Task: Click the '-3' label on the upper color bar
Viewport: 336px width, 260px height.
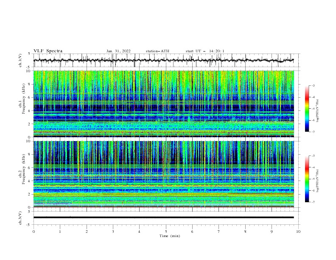Action: point(313,85)
